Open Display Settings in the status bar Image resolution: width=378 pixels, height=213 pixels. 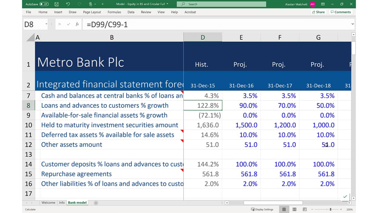[x=262, y=209]
